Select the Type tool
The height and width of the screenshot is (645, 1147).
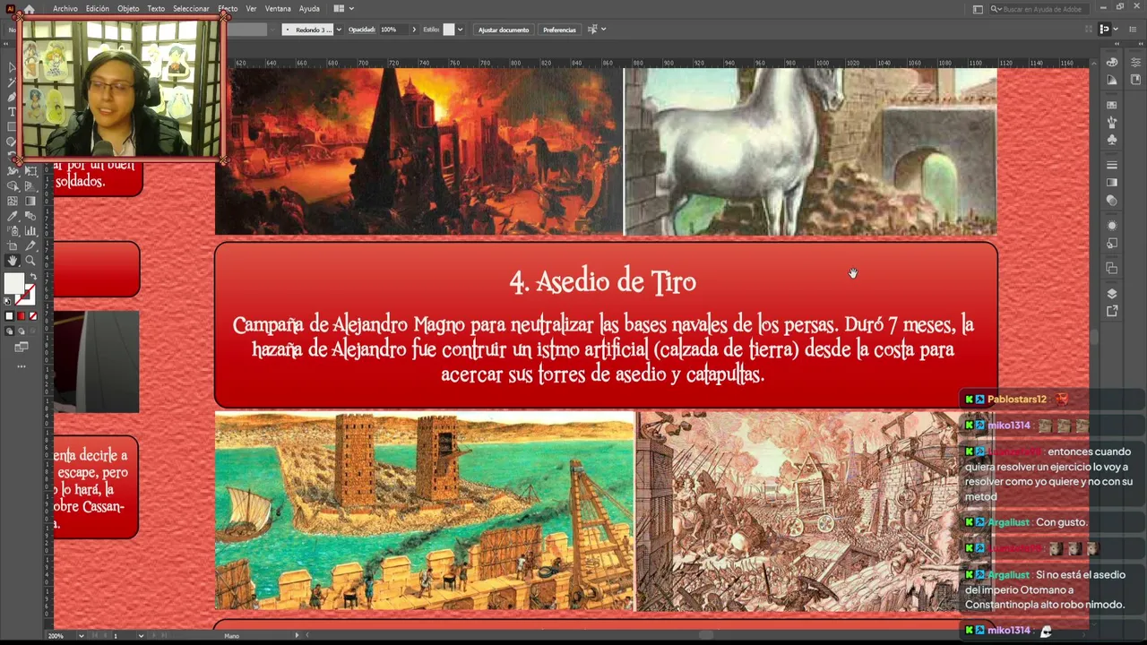[x=12, y=111]
